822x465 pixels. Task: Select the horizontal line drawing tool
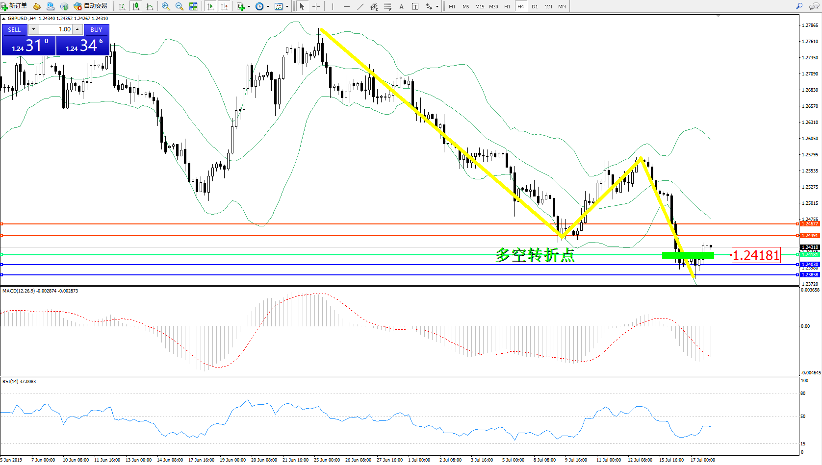tap(347, 6)
